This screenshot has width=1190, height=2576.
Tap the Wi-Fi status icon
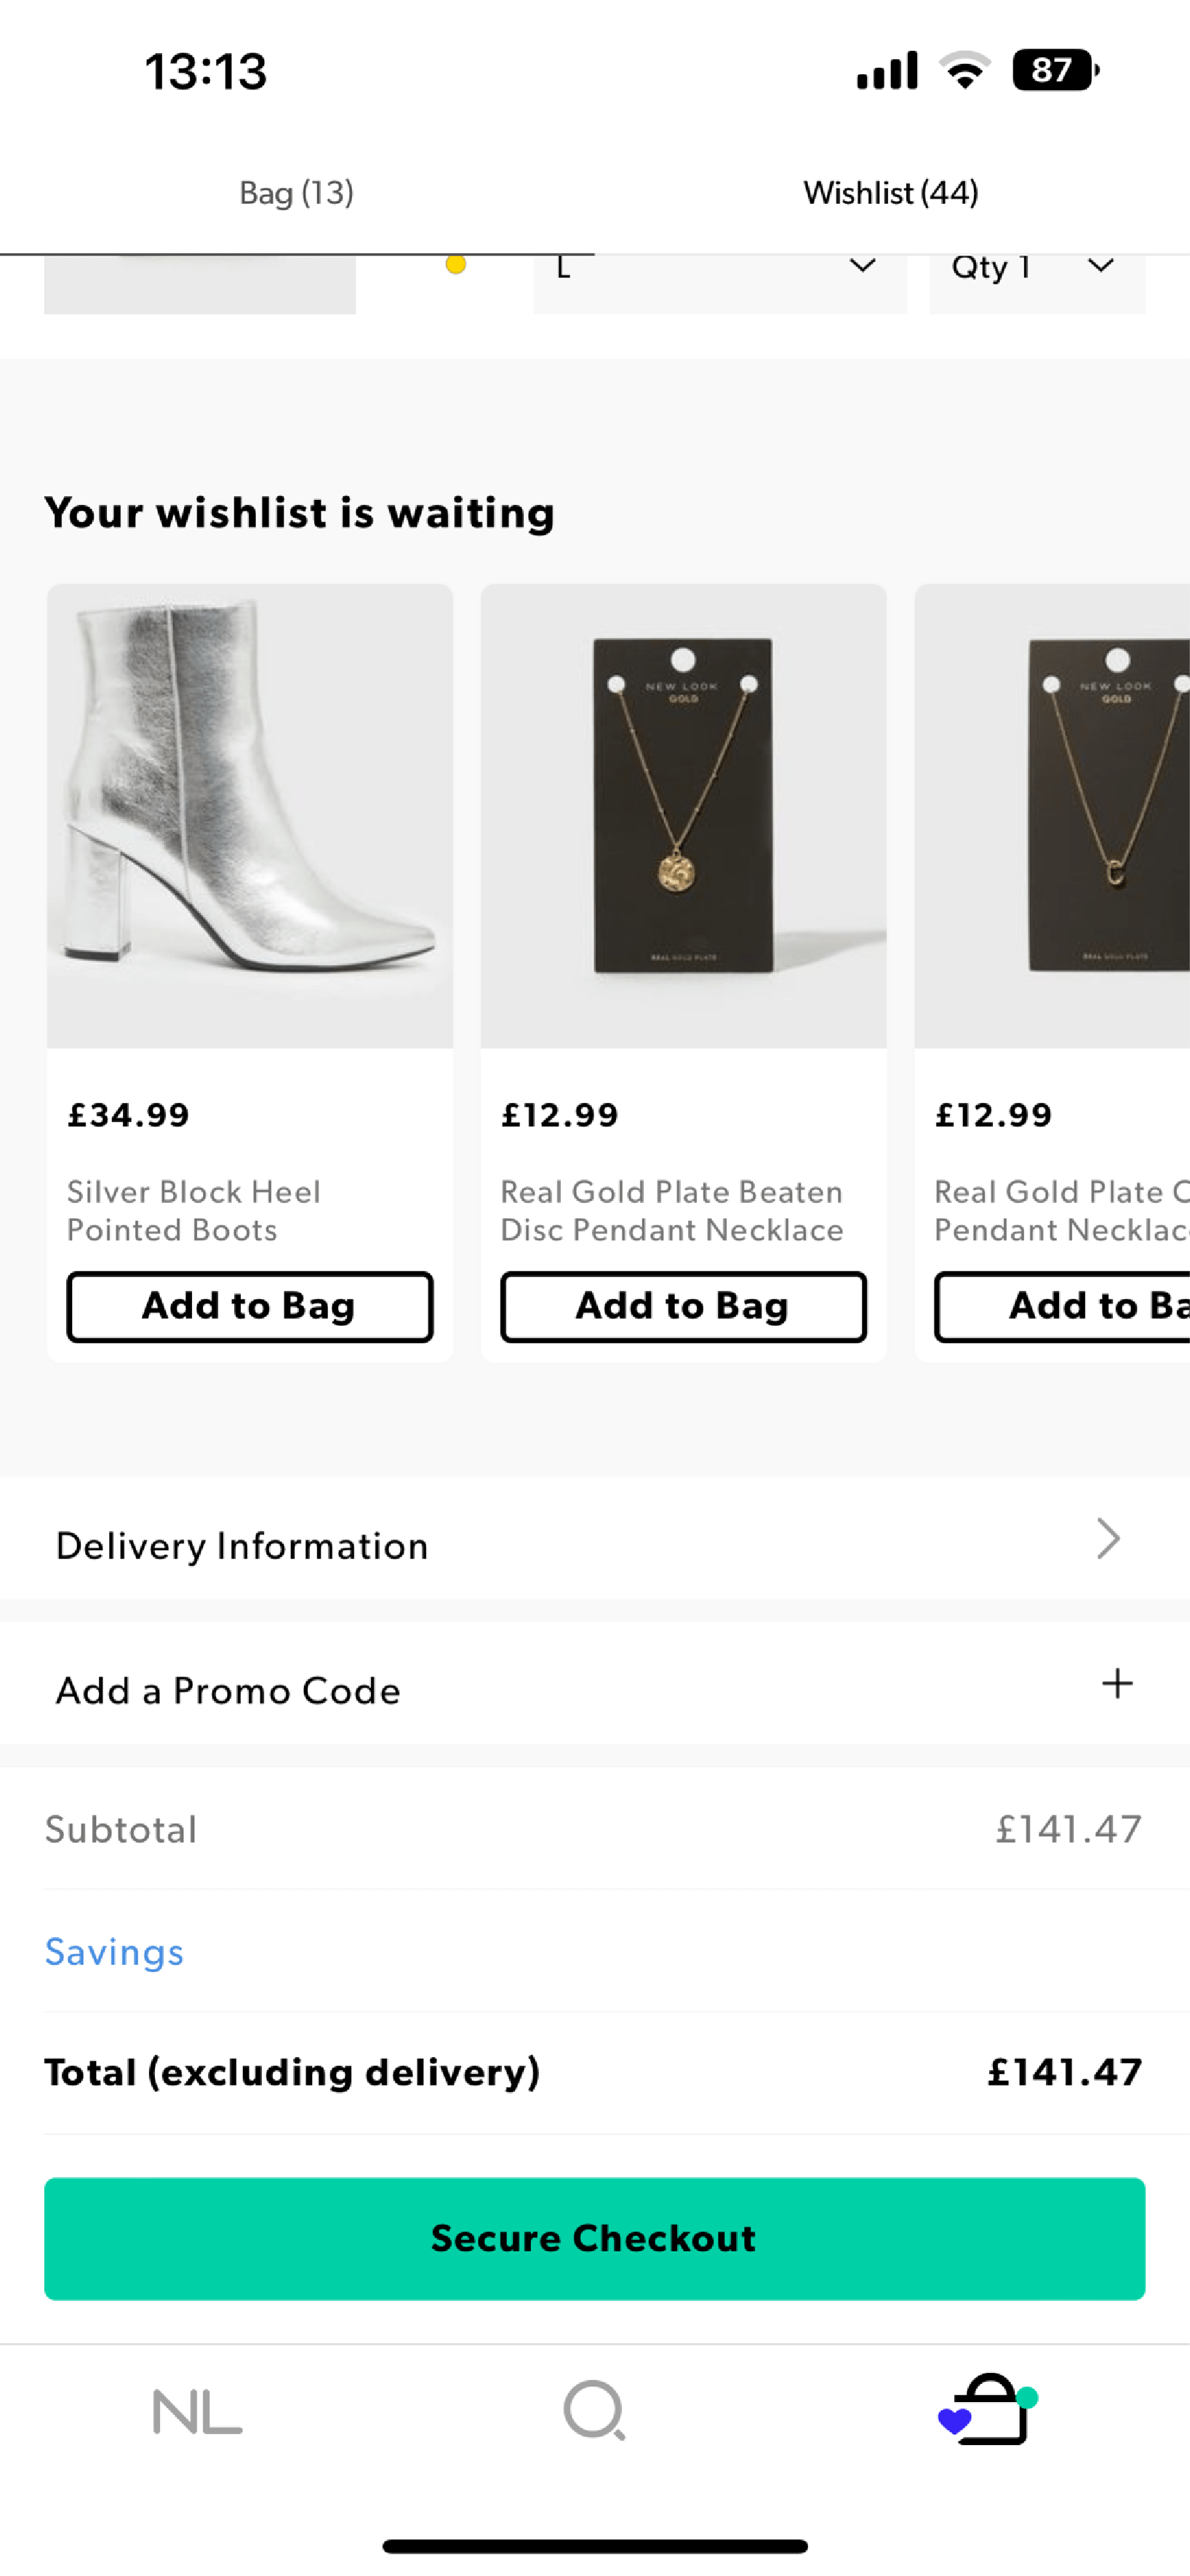964,71
